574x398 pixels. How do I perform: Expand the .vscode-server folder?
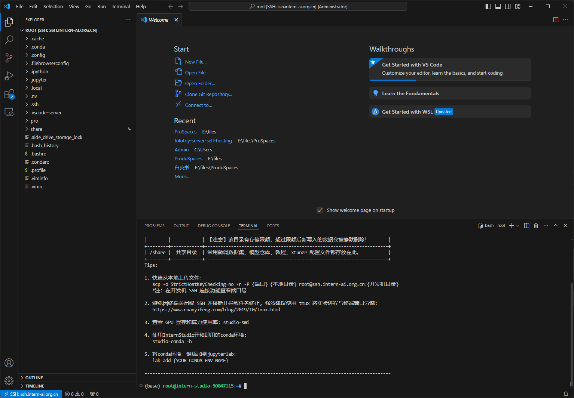click(x=77, y=113)
